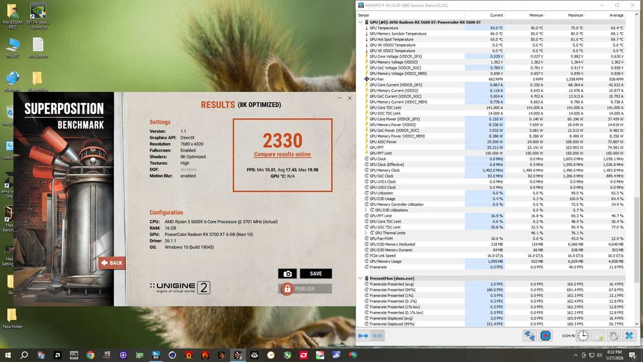Click the greyed collapse arrows icon in HWiNFO
Image resolution: width=643 pixels, height=362 pixels.
click(377, 336)
